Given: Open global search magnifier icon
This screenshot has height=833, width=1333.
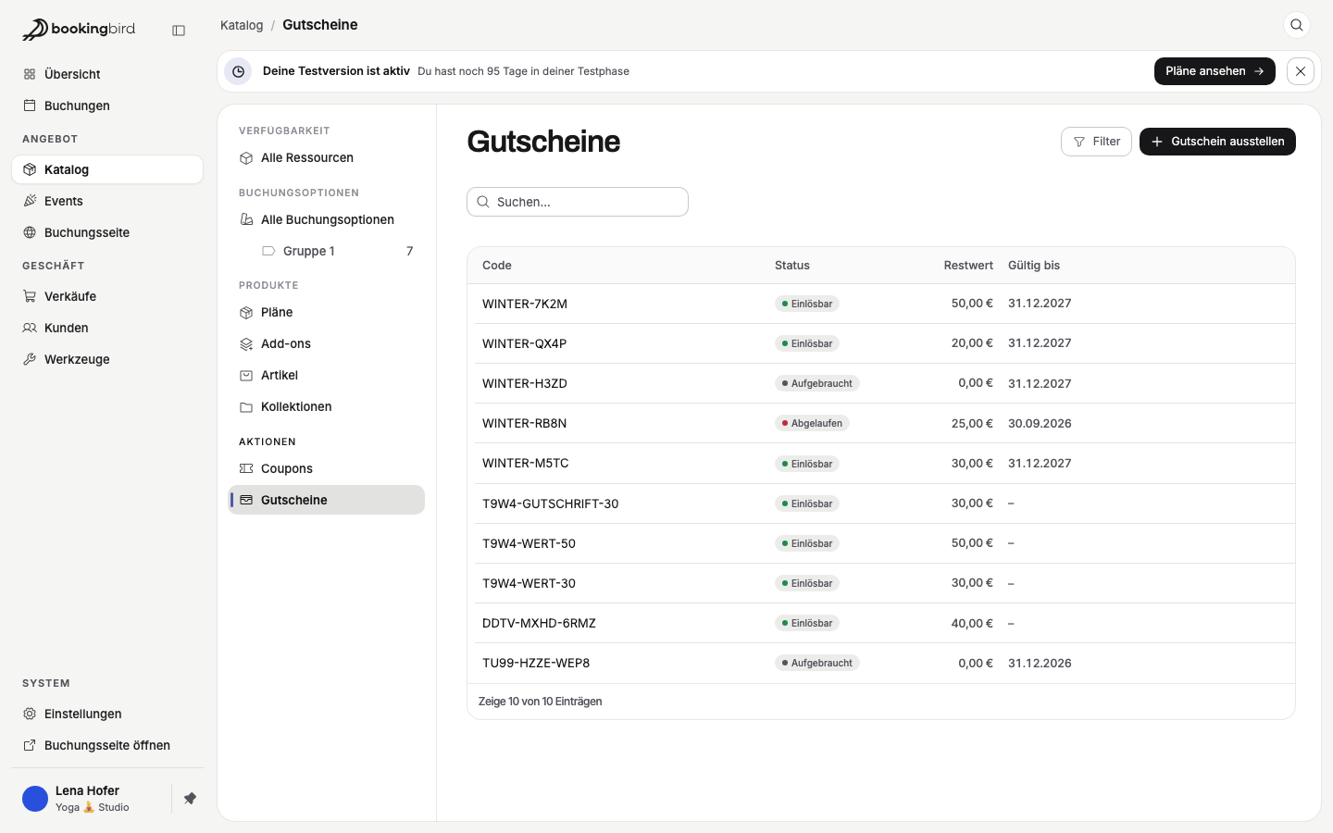Looking at the screenshot, I should [x=1297, y=25].
